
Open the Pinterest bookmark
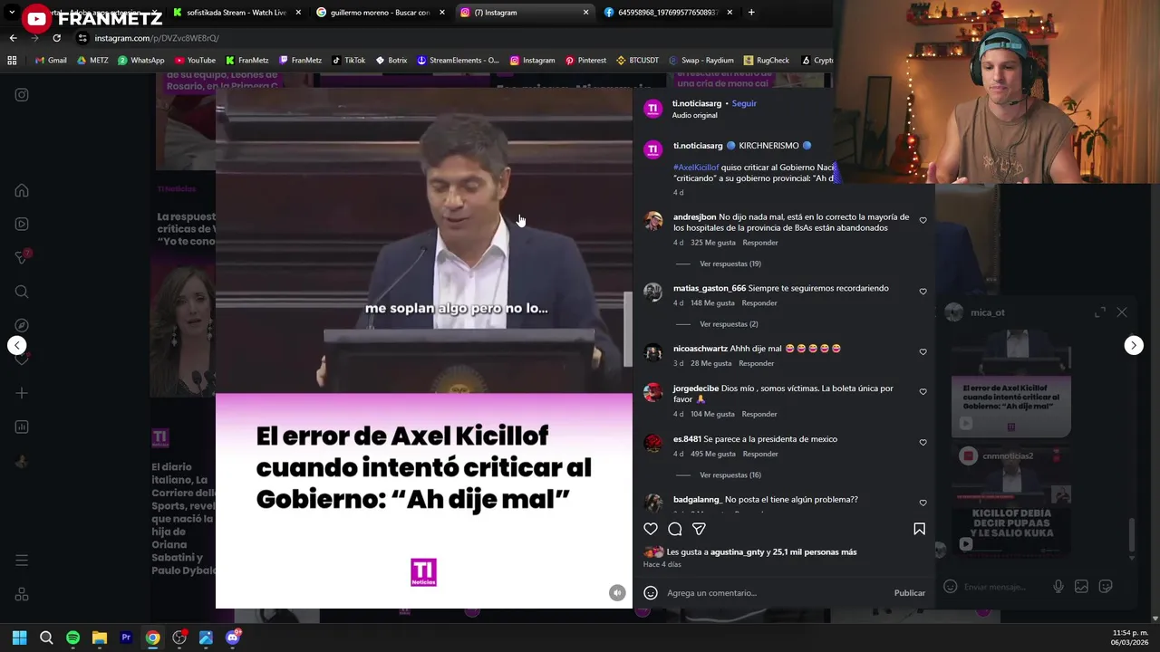click(585, 61)
